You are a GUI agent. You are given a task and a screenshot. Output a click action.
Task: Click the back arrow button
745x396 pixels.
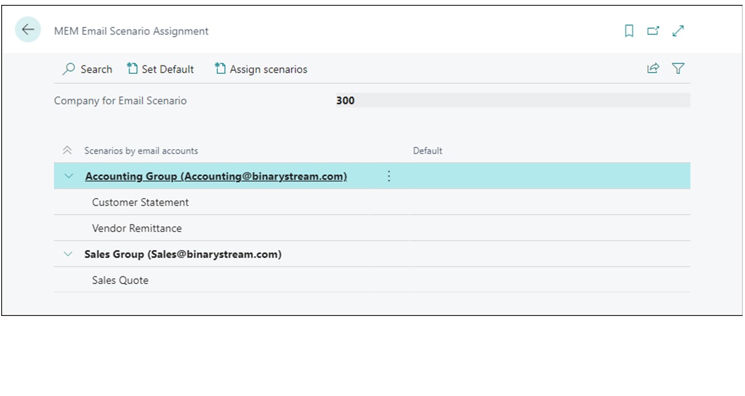point(28,30)
